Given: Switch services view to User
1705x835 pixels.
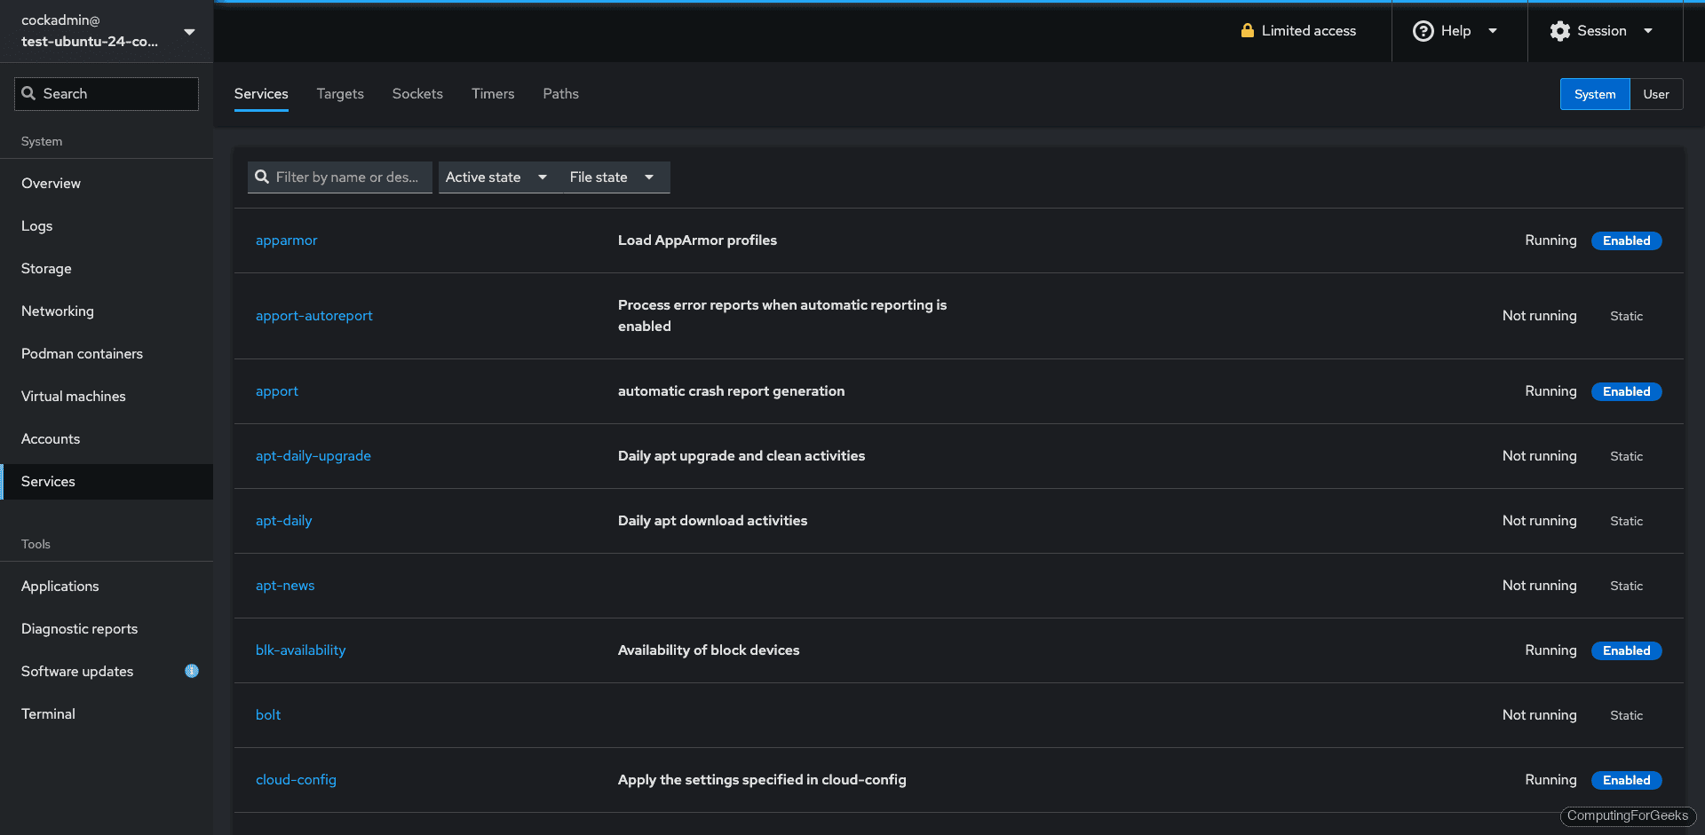Looking at the screenshot, I should 1656,93.
